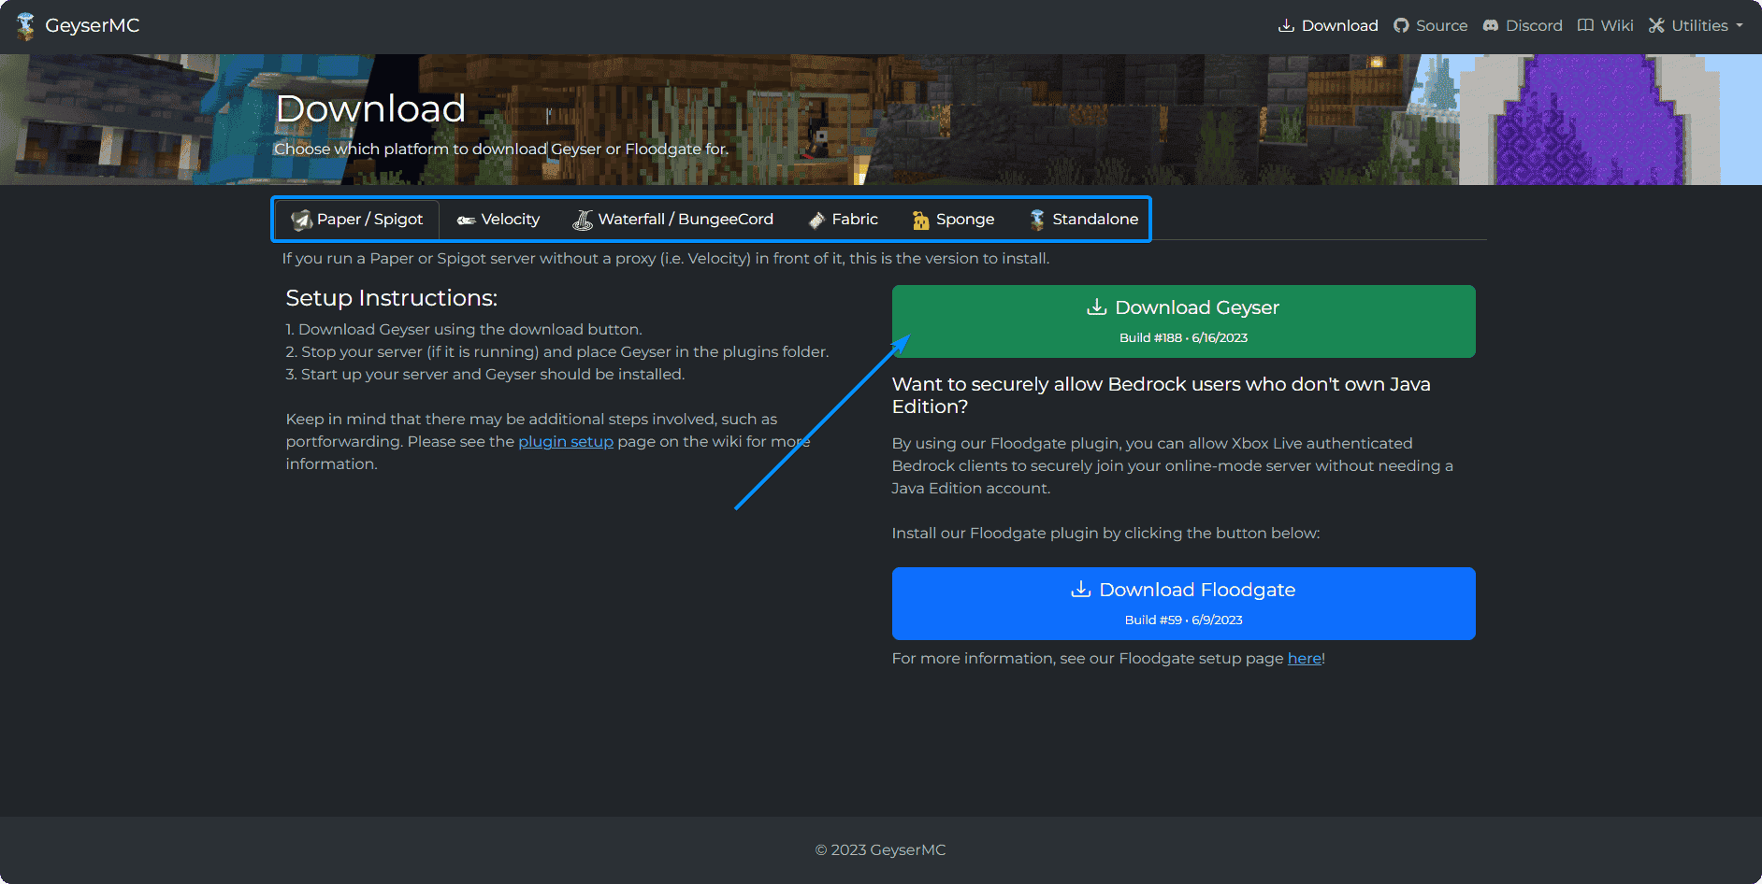This screenshot has height=884, width=1762.
Task: Click the Wiki book icon
Action: pyautogui.click(x=1585, y=26)
